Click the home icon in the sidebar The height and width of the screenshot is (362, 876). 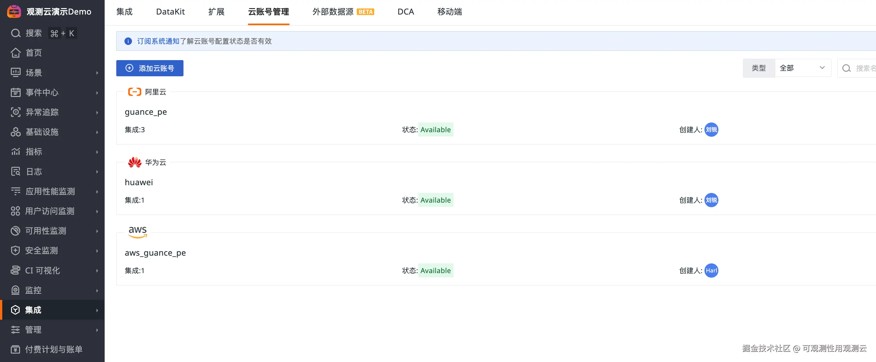point(16,53)
